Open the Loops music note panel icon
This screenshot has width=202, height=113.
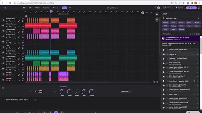157,14
